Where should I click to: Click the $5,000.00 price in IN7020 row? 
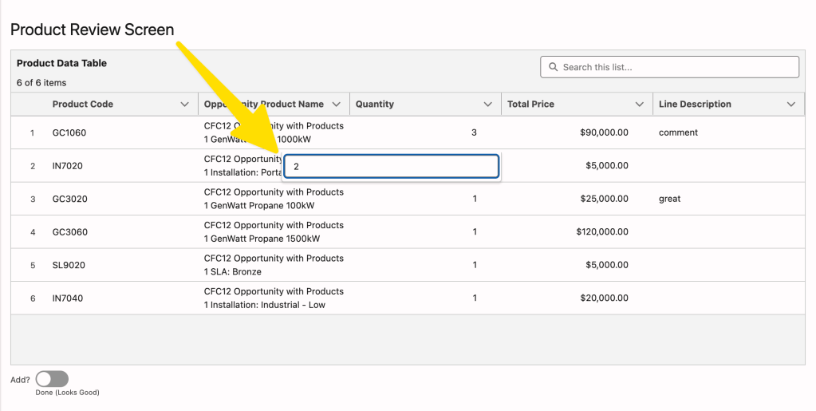click(x=607, y=166)
